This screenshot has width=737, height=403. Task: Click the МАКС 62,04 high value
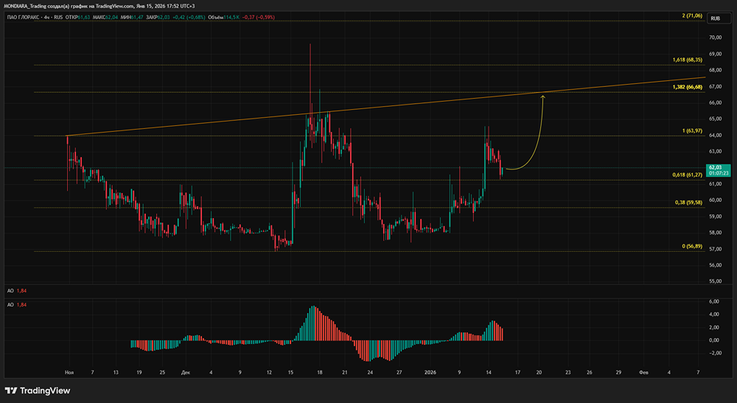coord(105,18)
